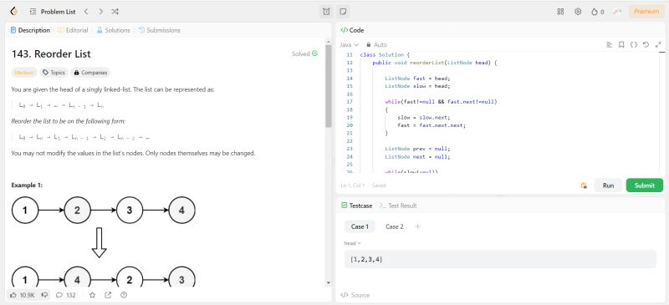Click the Source link at bottom
This screenshot has width=669, height=305.
point(355,295)
